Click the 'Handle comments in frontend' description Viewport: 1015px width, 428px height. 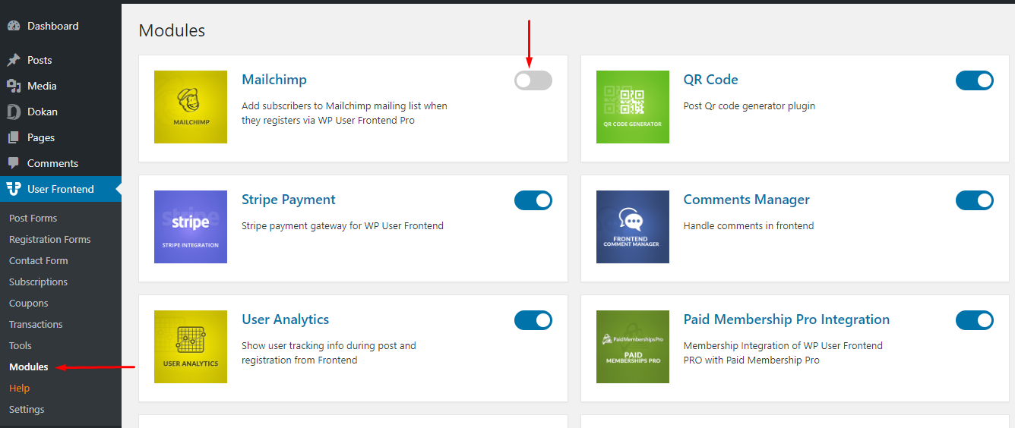click(x=748, y=225)
